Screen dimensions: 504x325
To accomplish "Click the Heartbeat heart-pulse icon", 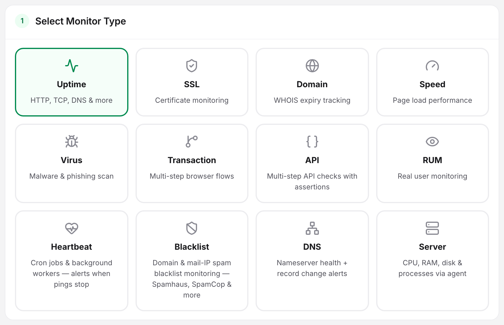I will click(x=72, y=228).
